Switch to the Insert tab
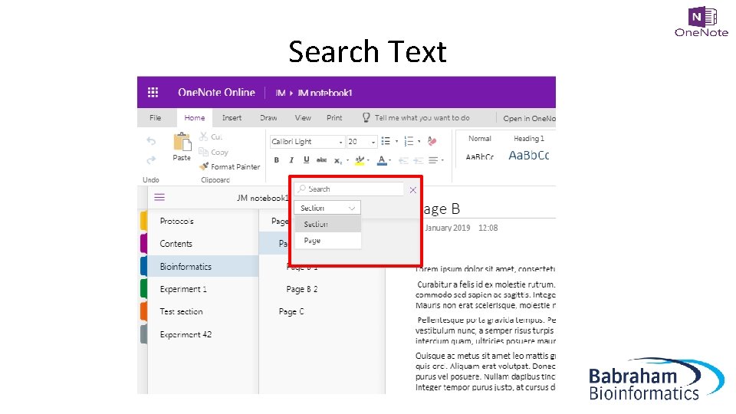 pos(232,118)
